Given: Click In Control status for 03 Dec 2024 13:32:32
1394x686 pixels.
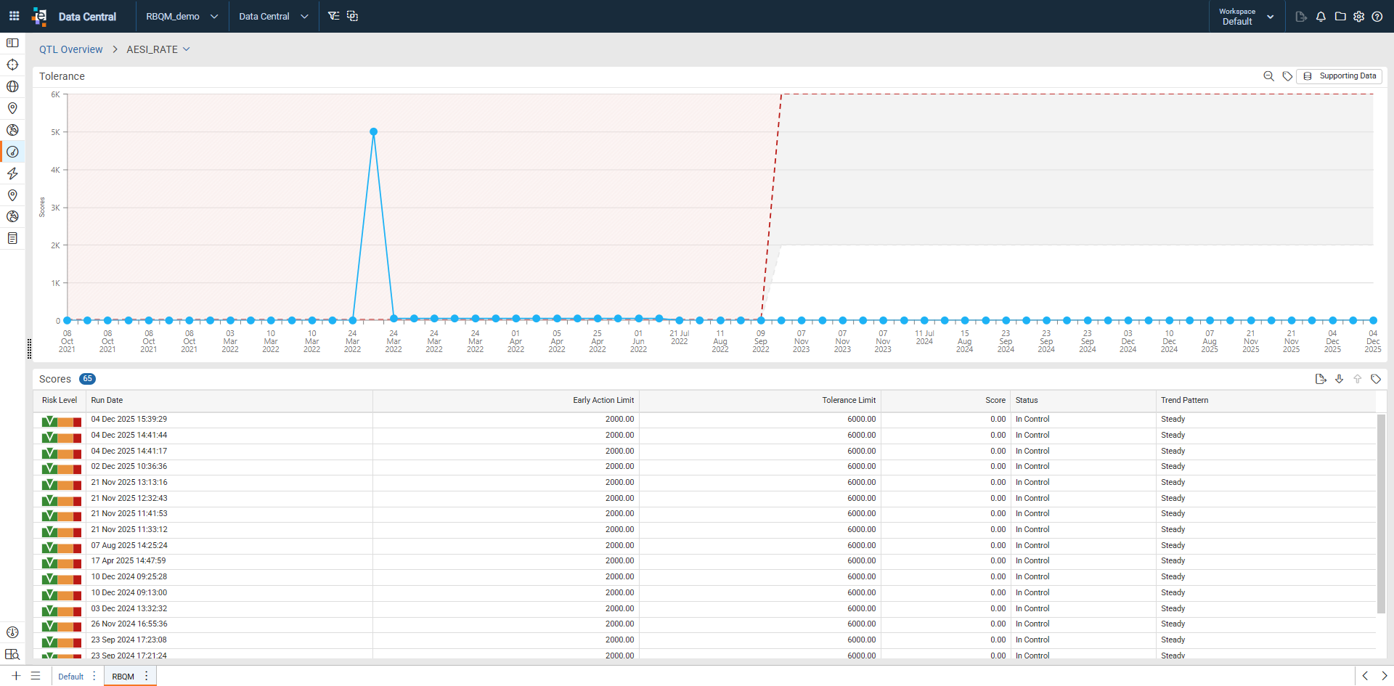Looking at the screenshot, I should point(1032,609).
